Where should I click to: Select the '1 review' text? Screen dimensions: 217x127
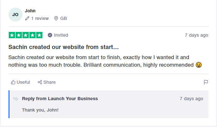pos(40,18)
